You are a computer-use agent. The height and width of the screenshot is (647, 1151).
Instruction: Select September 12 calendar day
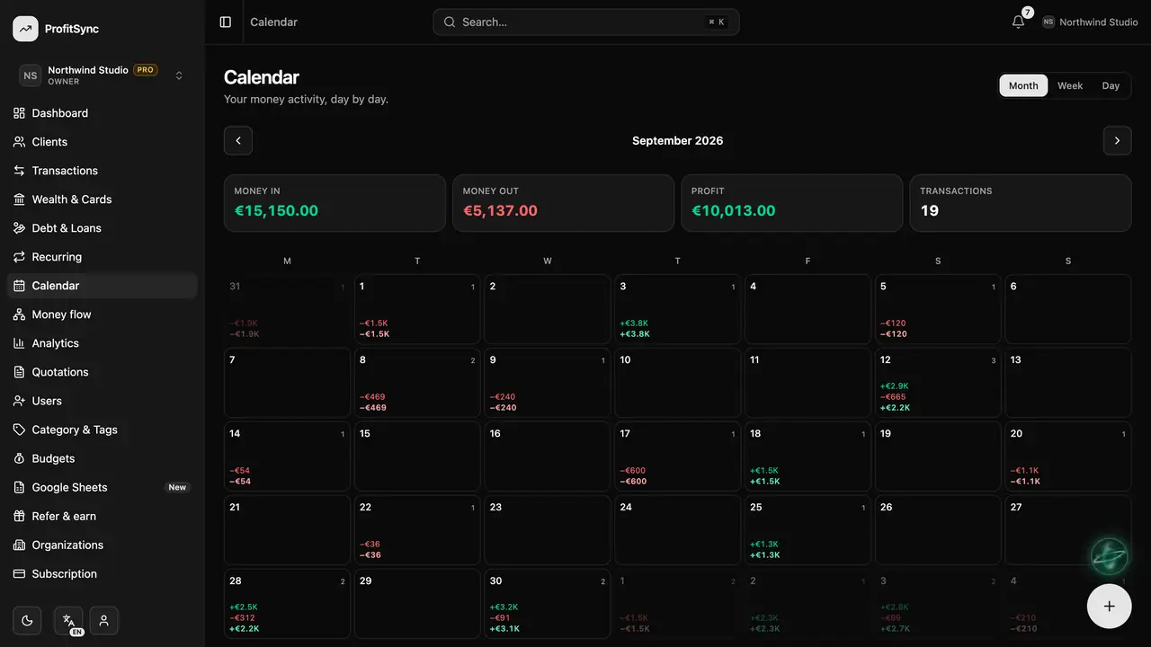[x=938, y=383]
